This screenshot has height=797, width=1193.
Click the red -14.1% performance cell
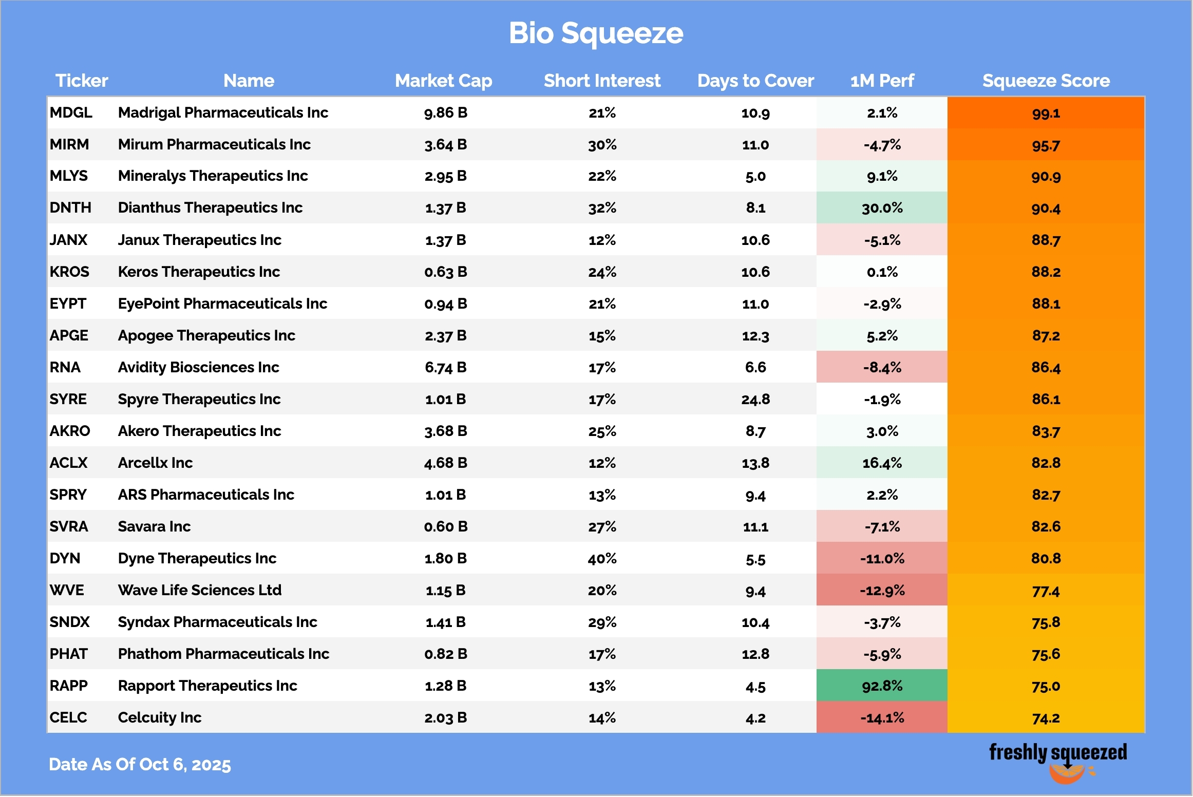[x=882, y=717]
